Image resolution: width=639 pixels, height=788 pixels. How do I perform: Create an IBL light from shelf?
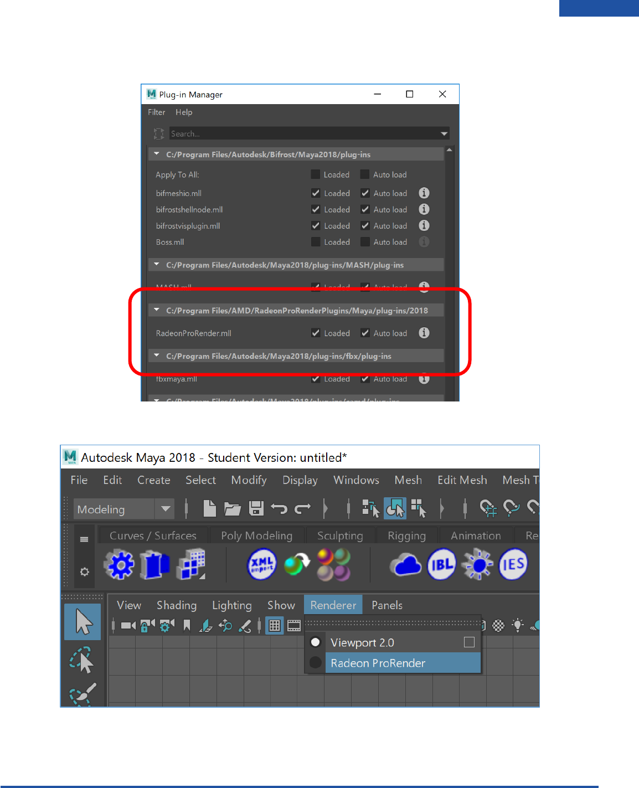[441, 565]
